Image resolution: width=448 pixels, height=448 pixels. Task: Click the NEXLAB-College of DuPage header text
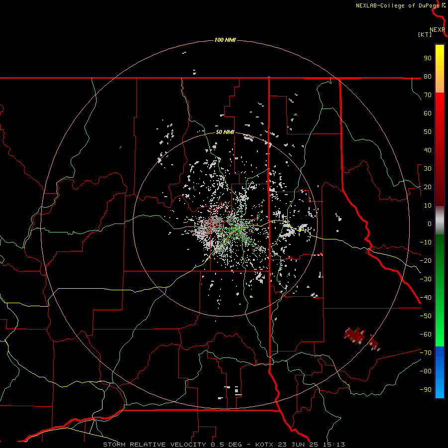click(x=397, y=5)
